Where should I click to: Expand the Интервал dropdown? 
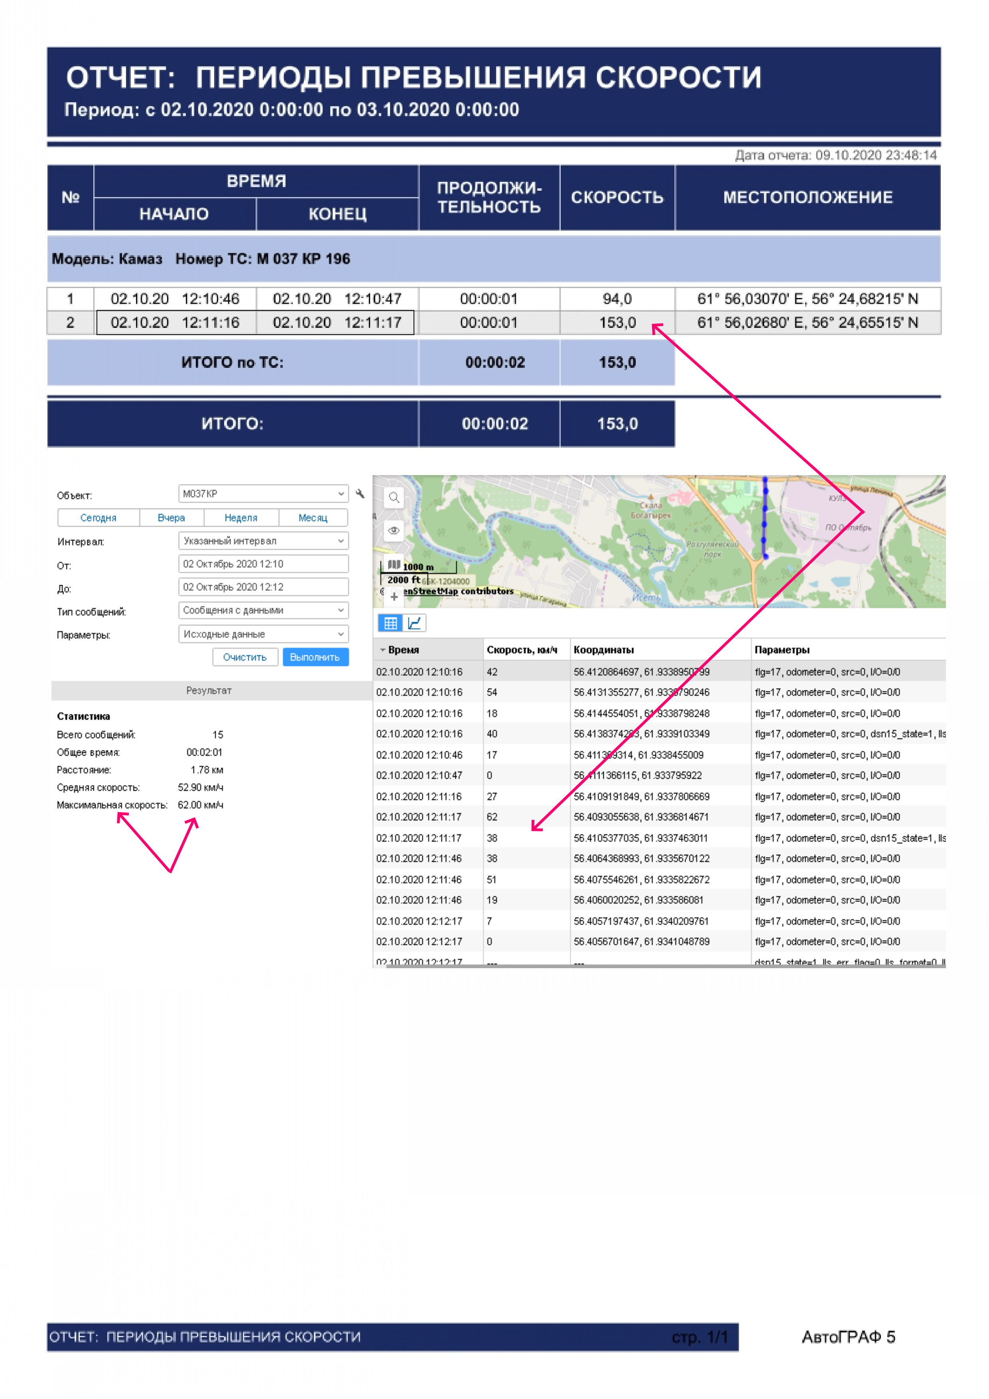263,541
